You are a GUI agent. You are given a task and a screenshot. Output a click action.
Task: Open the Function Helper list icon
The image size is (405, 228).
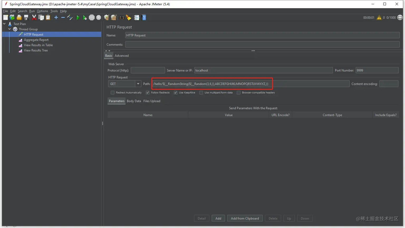[137, 17]
